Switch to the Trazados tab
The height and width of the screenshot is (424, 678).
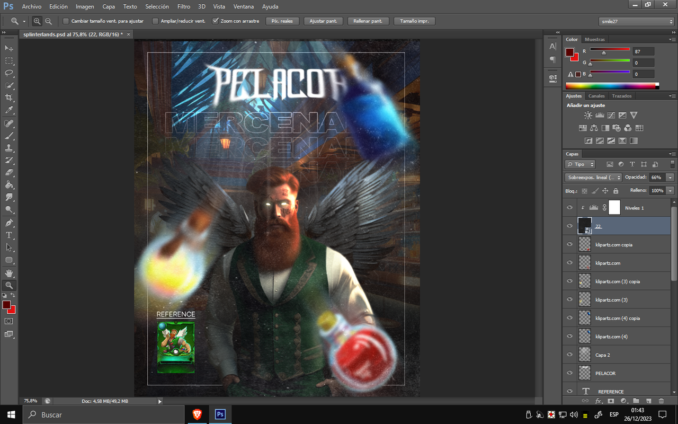coord(621,96)
